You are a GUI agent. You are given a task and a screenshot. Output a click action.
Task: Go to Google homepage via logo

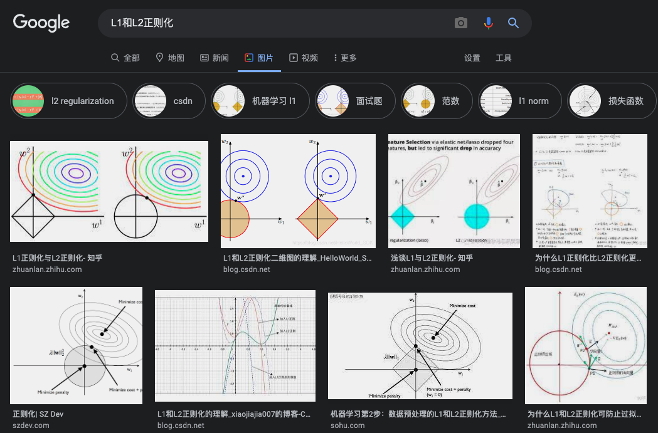coord(41,23)
